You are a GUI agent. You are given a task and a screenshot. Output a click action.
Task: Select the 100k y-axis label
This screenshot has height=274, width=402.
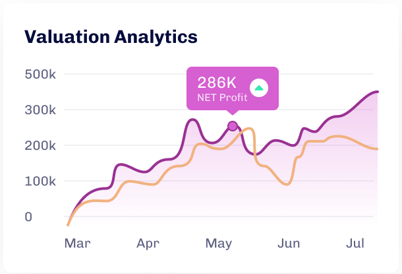(40, 181)
